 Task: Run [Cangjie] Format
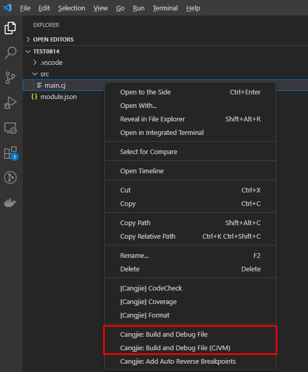pyautogui.click(x=190, y=315)
